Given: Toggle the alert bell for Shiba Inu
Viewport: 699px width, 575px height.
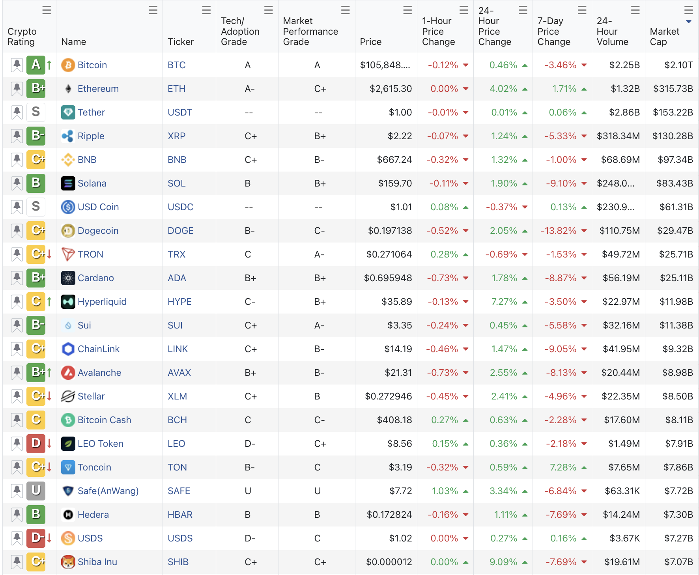Looking at the screenshot, I should [17, 562].
